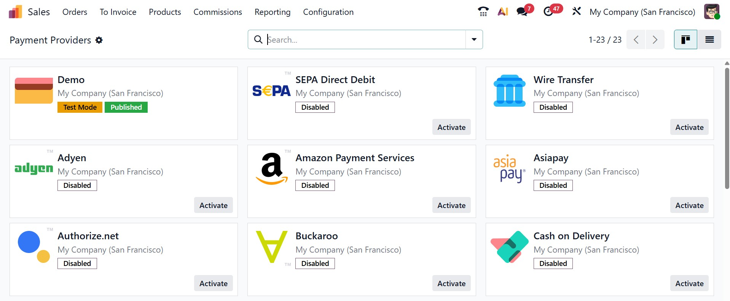Open the debug tools wrench icon
Screen dimensions: 730x301
577,11
